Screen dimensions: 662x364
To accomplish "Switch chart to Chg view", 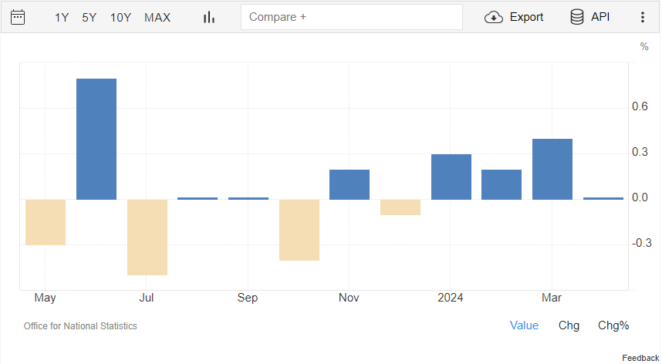I will [569, 325].
